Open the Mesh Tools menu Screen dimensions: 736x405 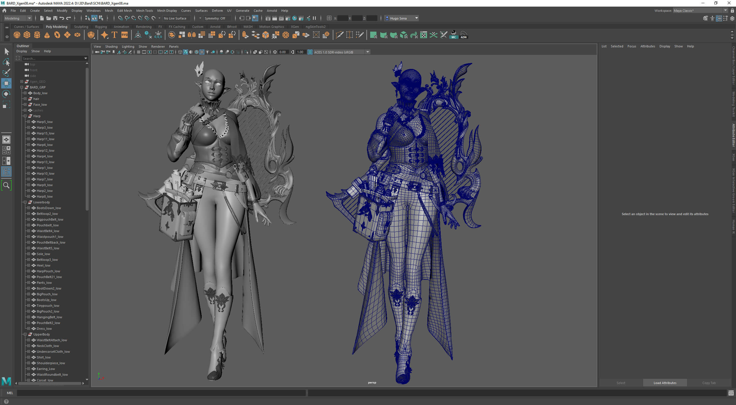tap(144, 11)
